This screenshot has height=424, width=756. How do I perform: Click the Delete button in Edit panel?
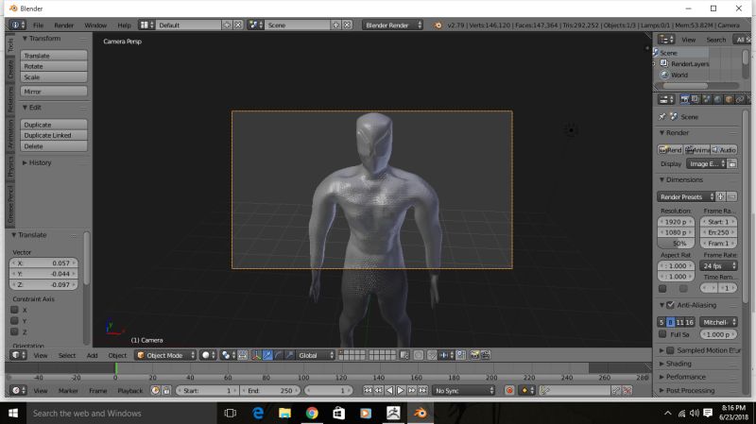54,146
